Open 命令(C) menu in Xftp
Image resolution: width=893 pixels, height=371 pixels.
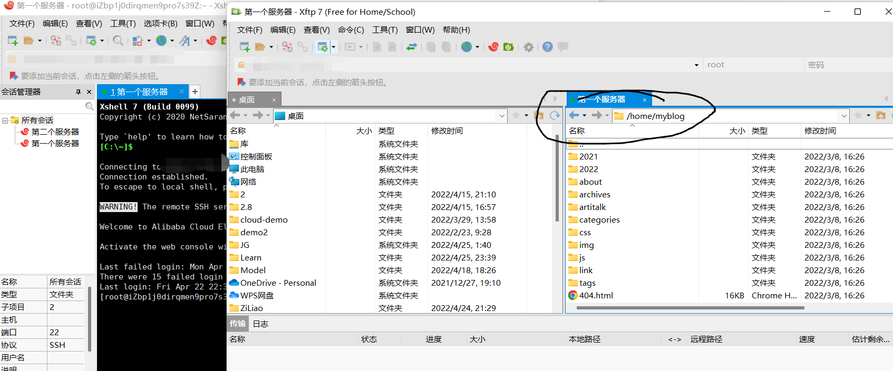pos(351,30)
